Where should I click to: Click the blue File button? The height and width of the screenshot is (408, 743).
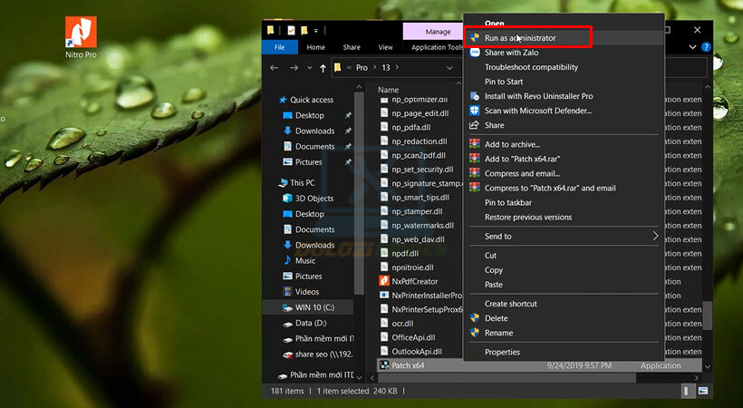click(x=279, y=47)
